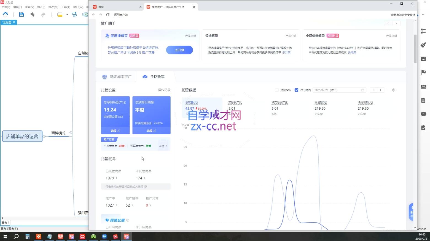This screenshot has height=241, width=430.
Task: Expand the 1079 已托管商品 link
Action: [x=111, y=178]
